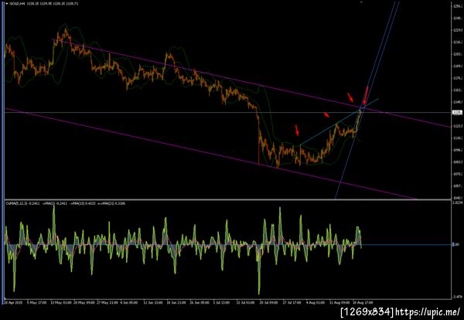
Task: Click the '20 Jul 09:00' date on the time axis
Action: coord(268,302)
